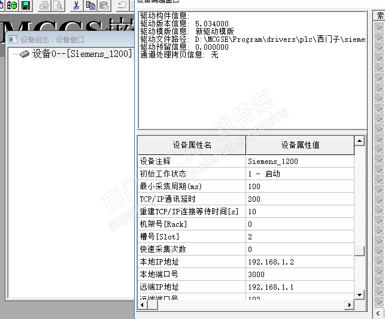Edit reconnect wait time value 10

tap(300, 211)
